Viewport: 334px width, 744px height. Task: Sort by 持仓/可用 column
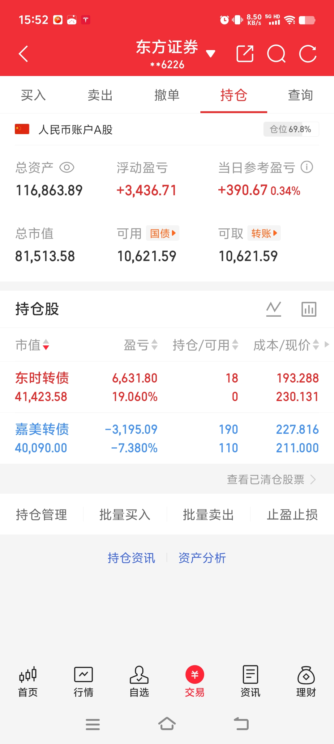coord(206,345)
